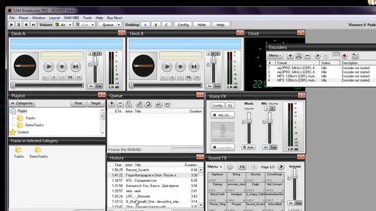Toggle the DSP icon in Encoders toolbar
This screenshot has height=211, width=376.
pyautogui.click(x=336, y=56)
